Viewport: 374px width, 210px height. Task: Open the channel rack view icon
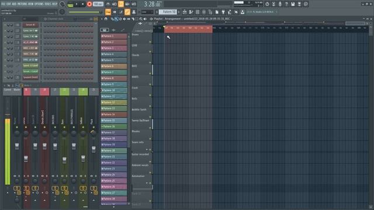198,12
